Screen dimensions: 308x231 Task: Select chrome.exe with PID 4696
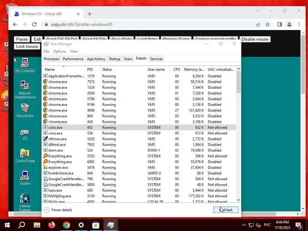point(139,110)
